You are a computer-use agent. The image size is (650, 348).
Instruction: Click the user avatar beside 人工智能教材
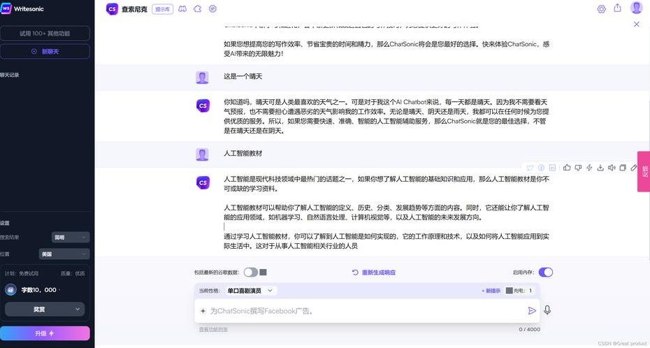click(202, 154)
